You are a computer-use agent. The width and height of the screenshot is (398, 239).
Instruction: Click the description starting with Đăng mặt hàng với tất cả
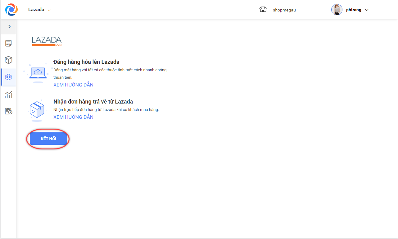[111, 73]
